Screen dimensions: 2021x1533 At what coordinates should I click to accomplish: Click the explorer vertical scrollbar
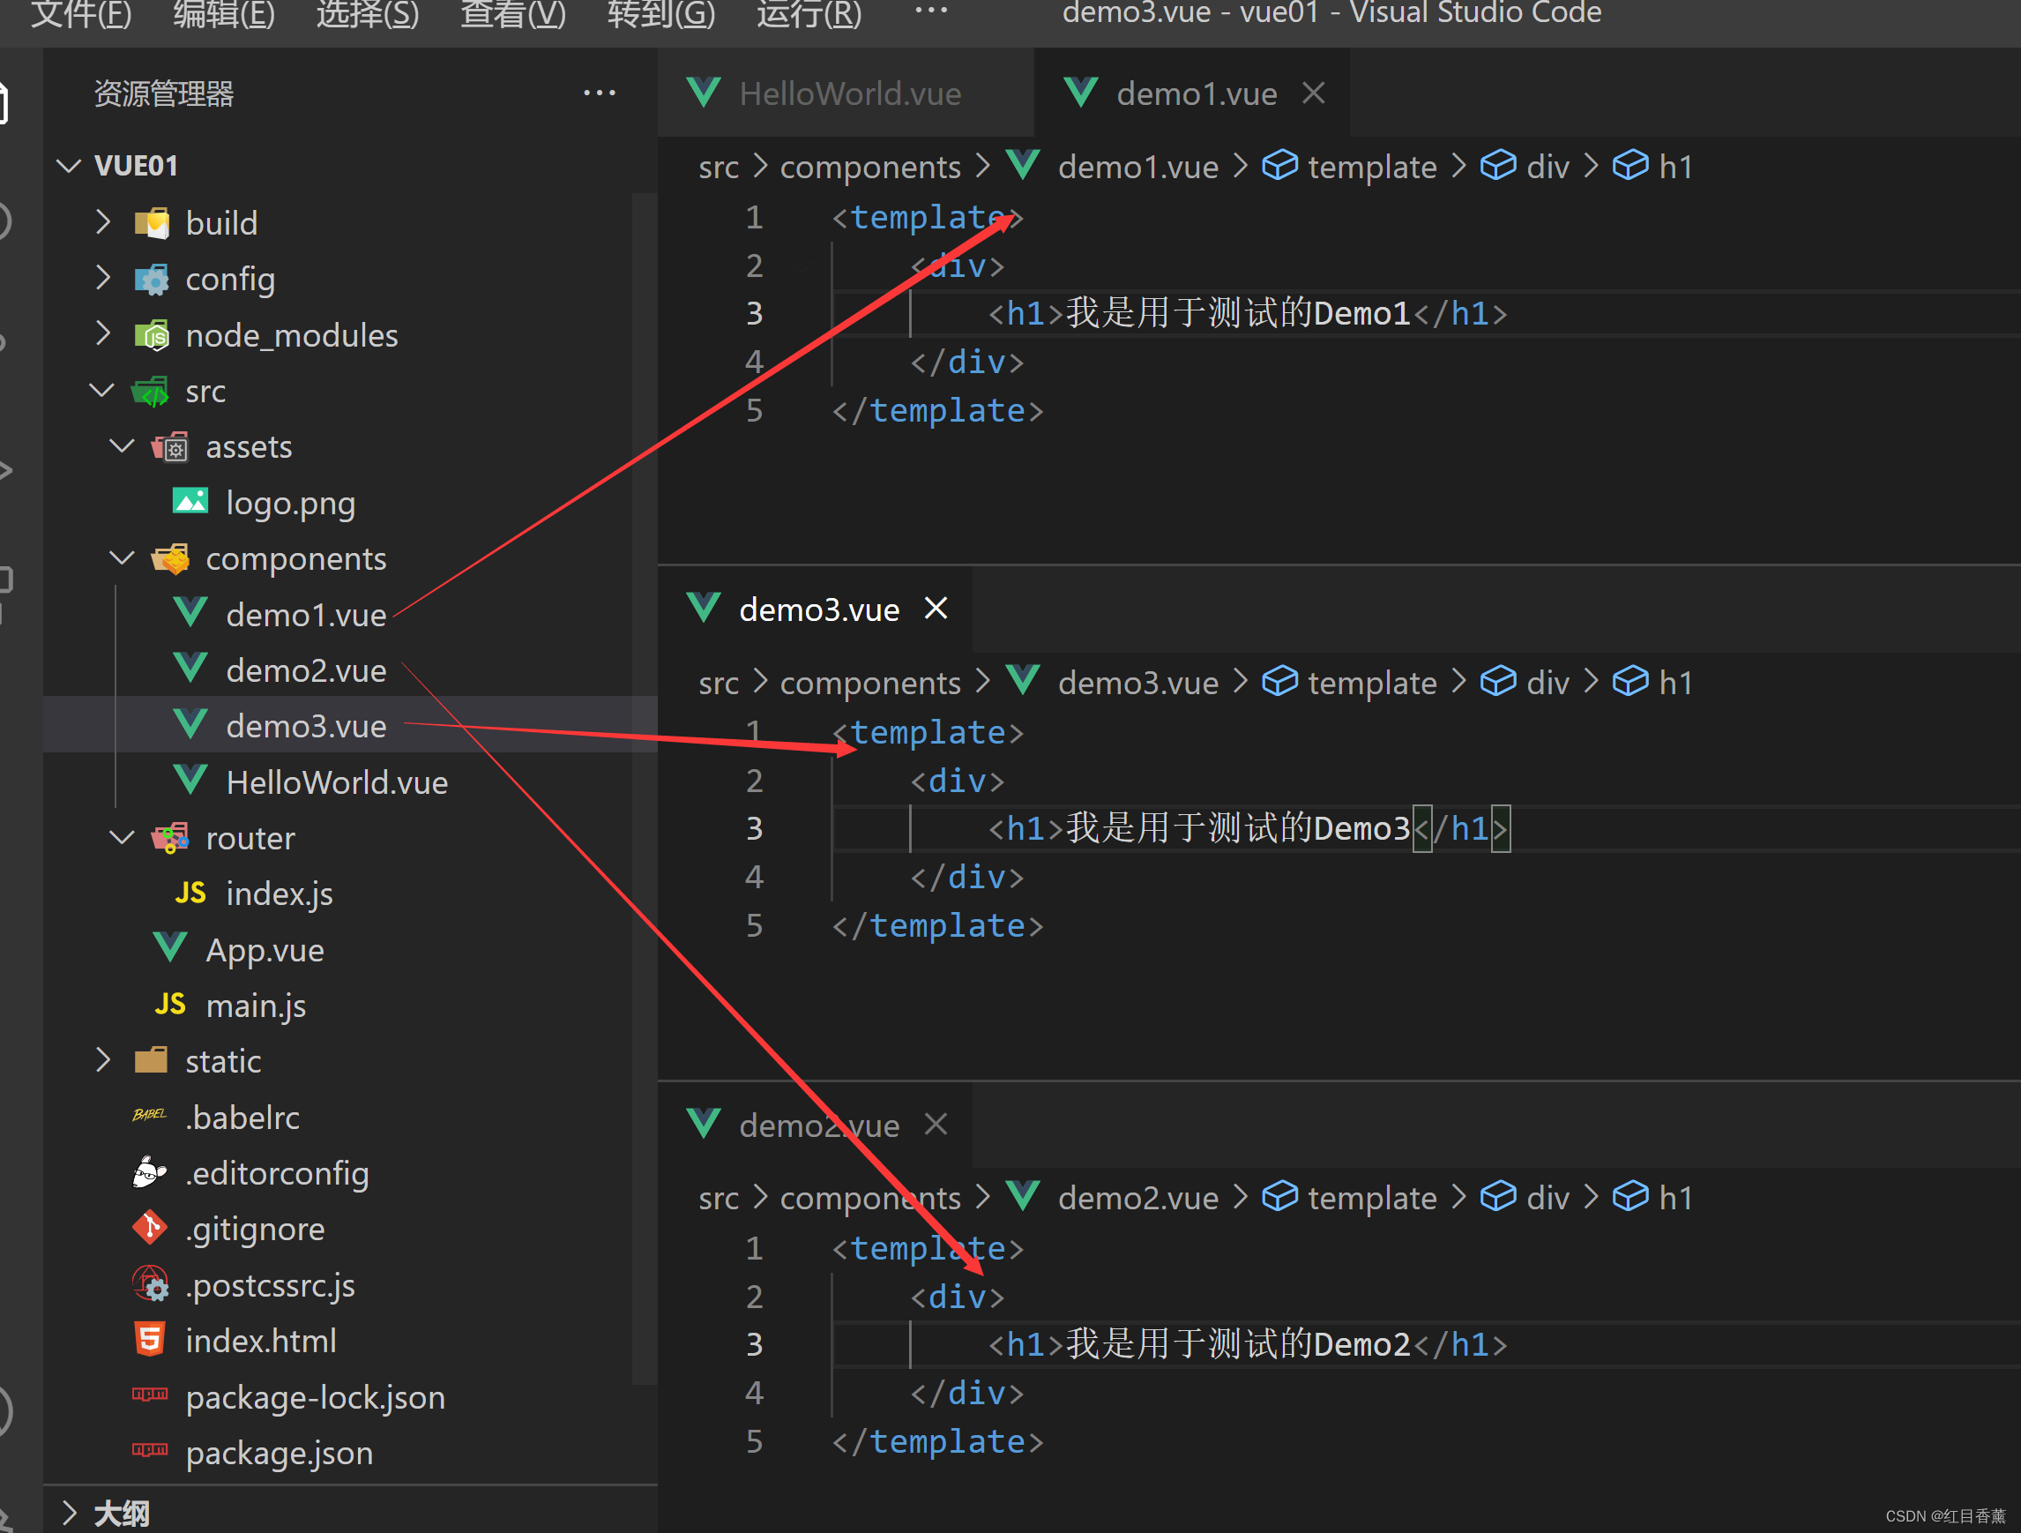[x=644, y=786]
